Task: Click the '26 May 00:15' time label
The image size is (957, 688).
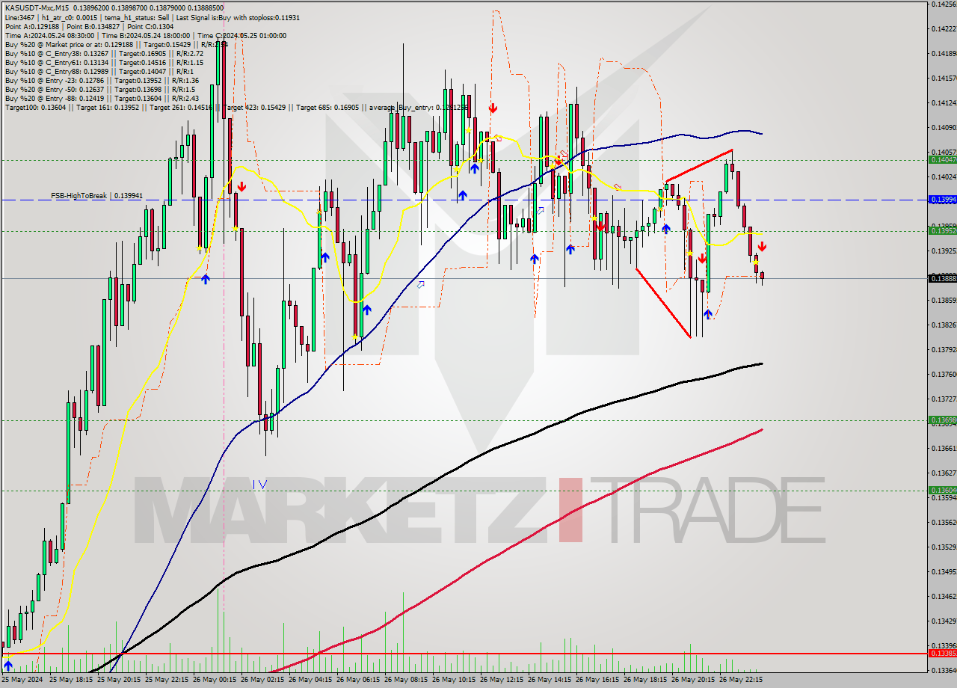Action: [214, 681]
